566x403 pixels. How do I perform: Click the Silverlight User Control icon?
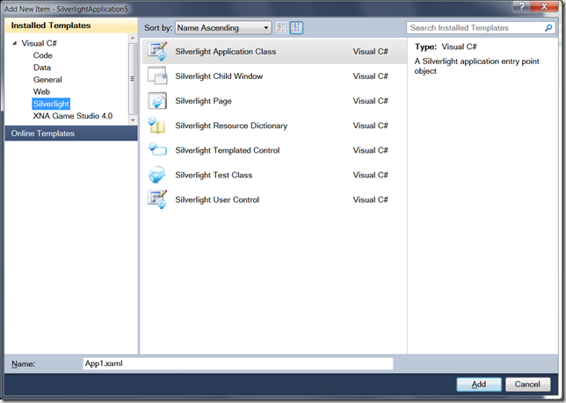[157, 199]
